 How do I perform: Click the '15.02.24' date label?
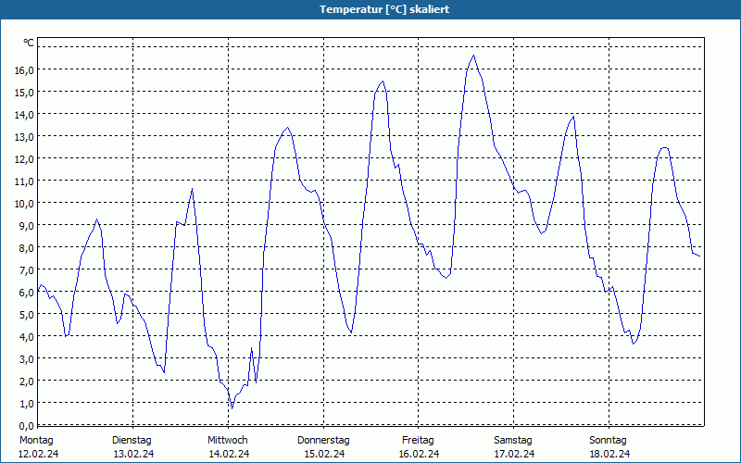coord(324,454)
